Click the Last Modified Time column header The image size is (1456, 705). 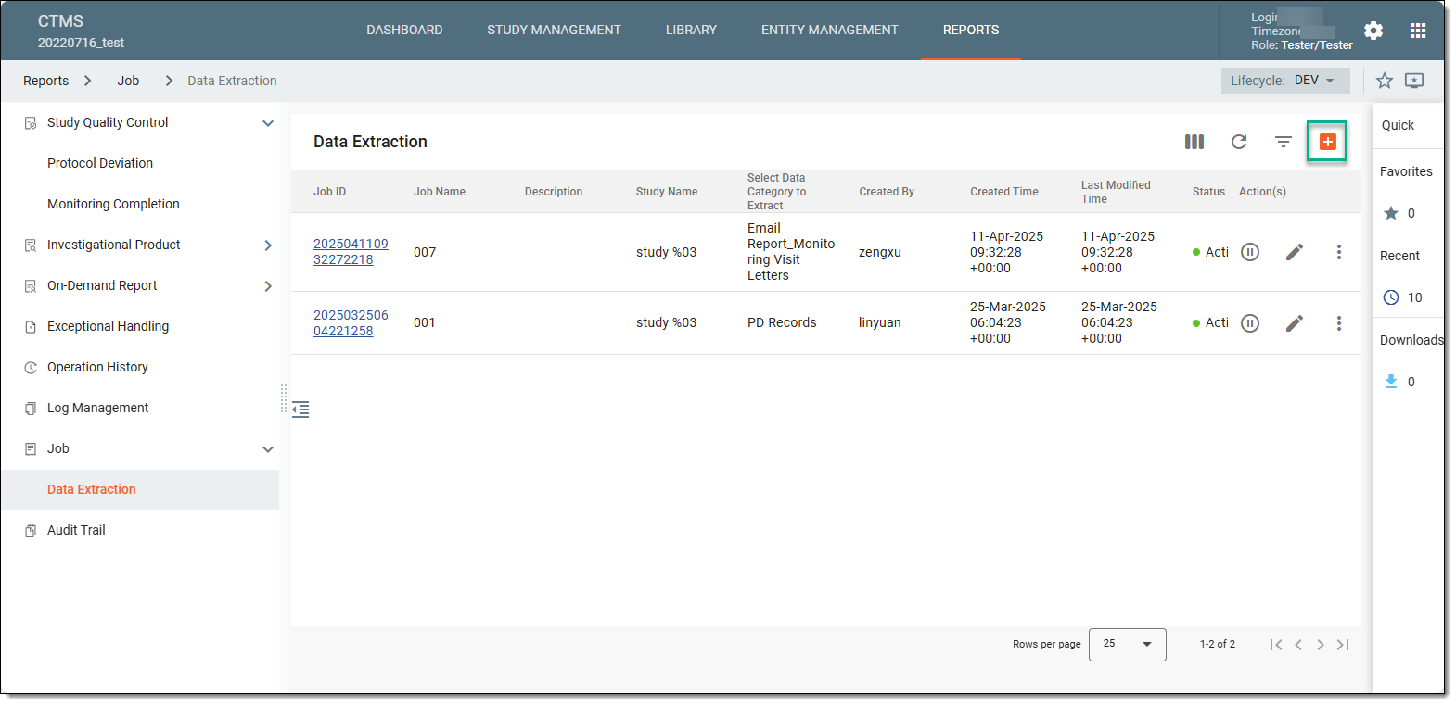click(1116, 192)
